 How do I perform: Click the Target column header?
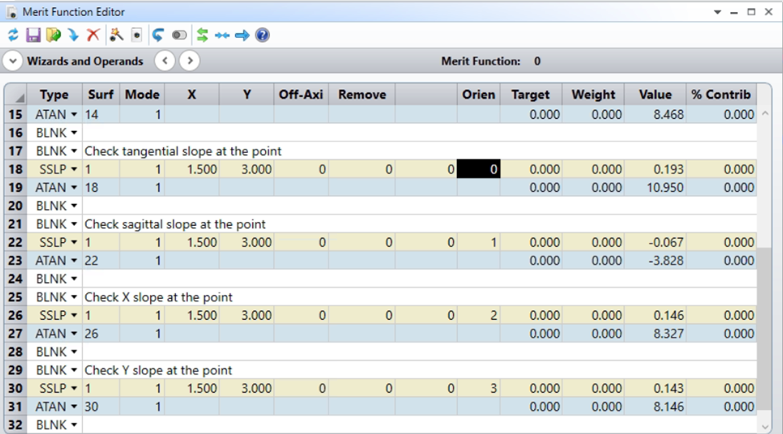[530, 95]
